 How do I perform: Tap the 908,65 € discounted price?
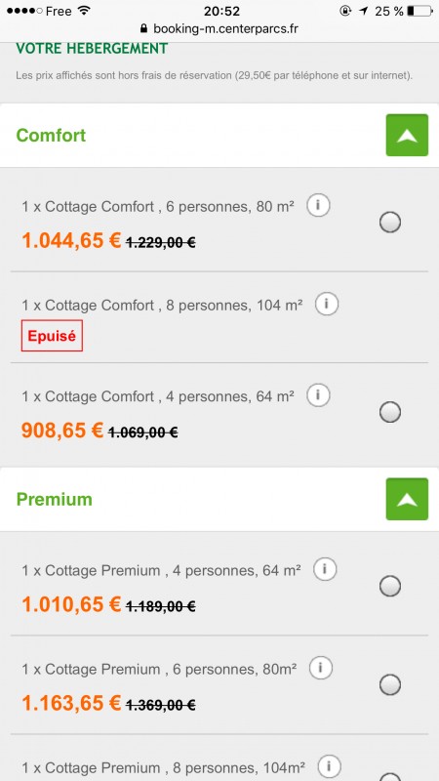click(62, 431)
